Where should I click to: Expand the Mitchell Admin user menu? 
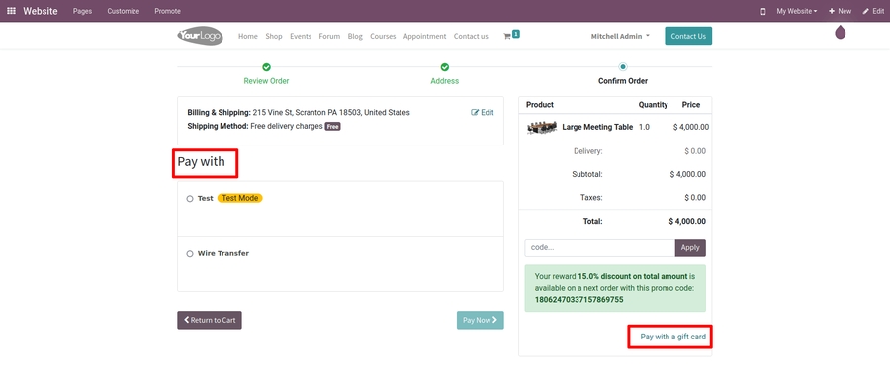pyautogui.click(x=620, y=36)
